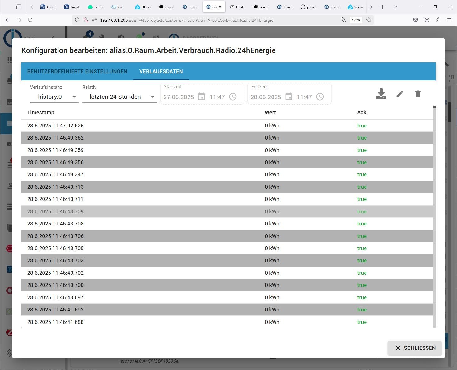This screenshot has width=457, height=370.
Task: Switch to the esp32 browser tab
Action: [166, 7]
